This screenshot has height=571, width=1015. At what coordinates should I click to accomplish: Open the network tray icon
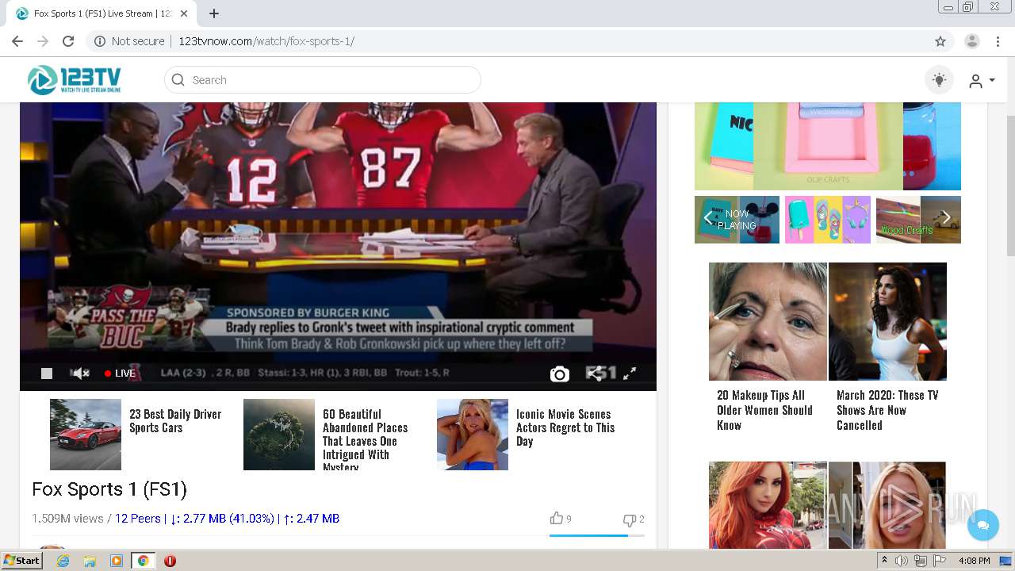point(921,561)
